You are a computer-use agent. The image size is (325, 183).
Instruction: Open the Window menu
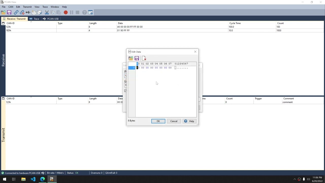click(x=55, y=7)
